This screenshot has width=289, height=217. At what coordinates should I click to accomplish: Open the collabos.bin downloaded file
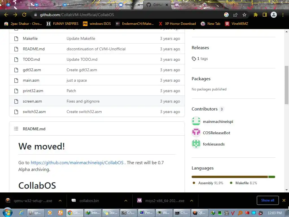click(89, 201)
